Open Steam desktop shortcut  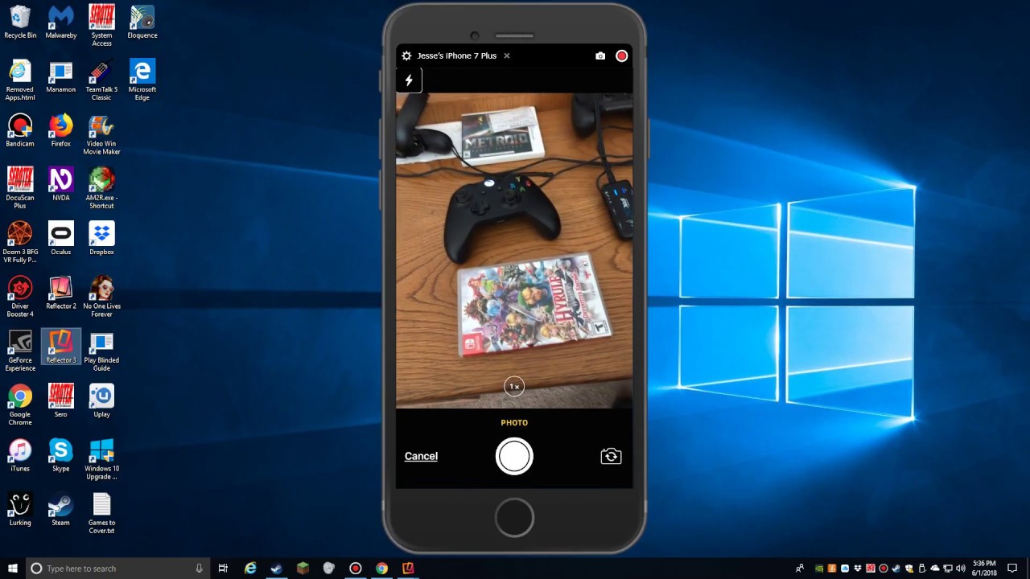pos(61,508)
